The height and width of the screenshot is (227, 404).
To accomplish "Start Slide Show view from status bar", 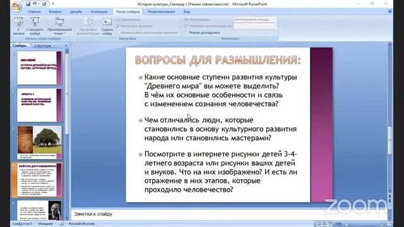I will pos(330,224).
